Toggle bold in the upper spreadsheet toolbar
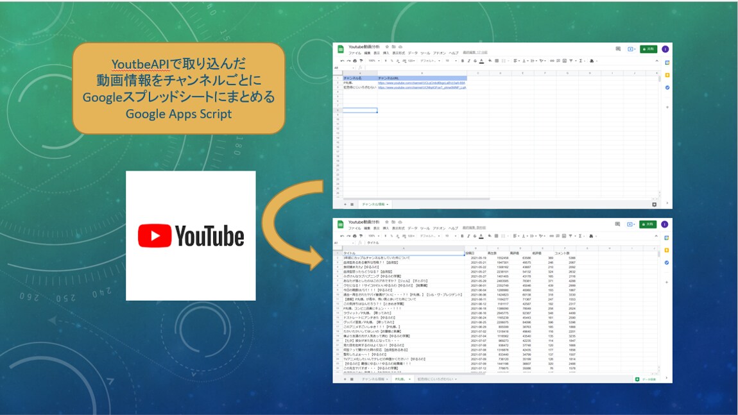 click(462, 61)
